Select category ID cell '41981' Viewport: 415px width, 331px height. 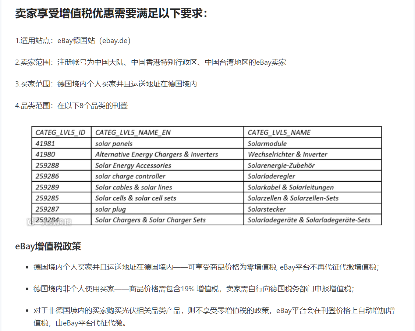click(x=61, y=143)
